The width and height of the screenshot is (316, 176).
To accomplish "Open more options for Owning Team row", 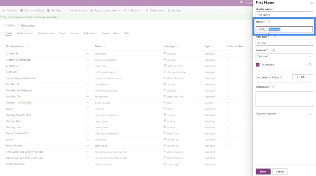I will (x=87, y=121).
